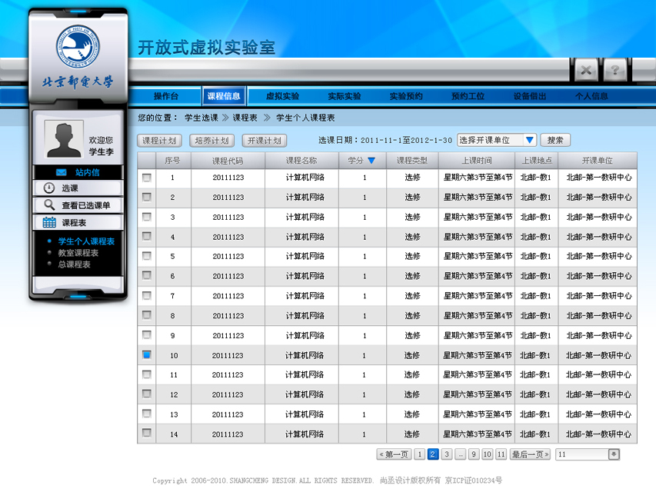Click the 课程名称 column header

tap(301, 161)
